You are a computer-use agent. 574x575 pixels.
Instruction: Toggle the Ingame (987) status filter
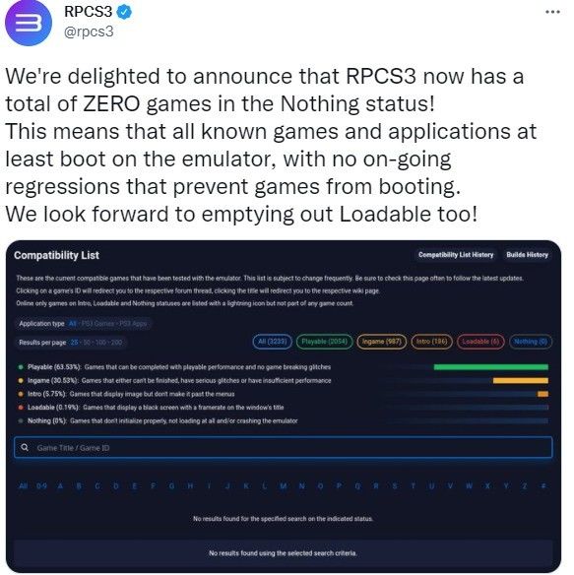(x=381, y=342)
